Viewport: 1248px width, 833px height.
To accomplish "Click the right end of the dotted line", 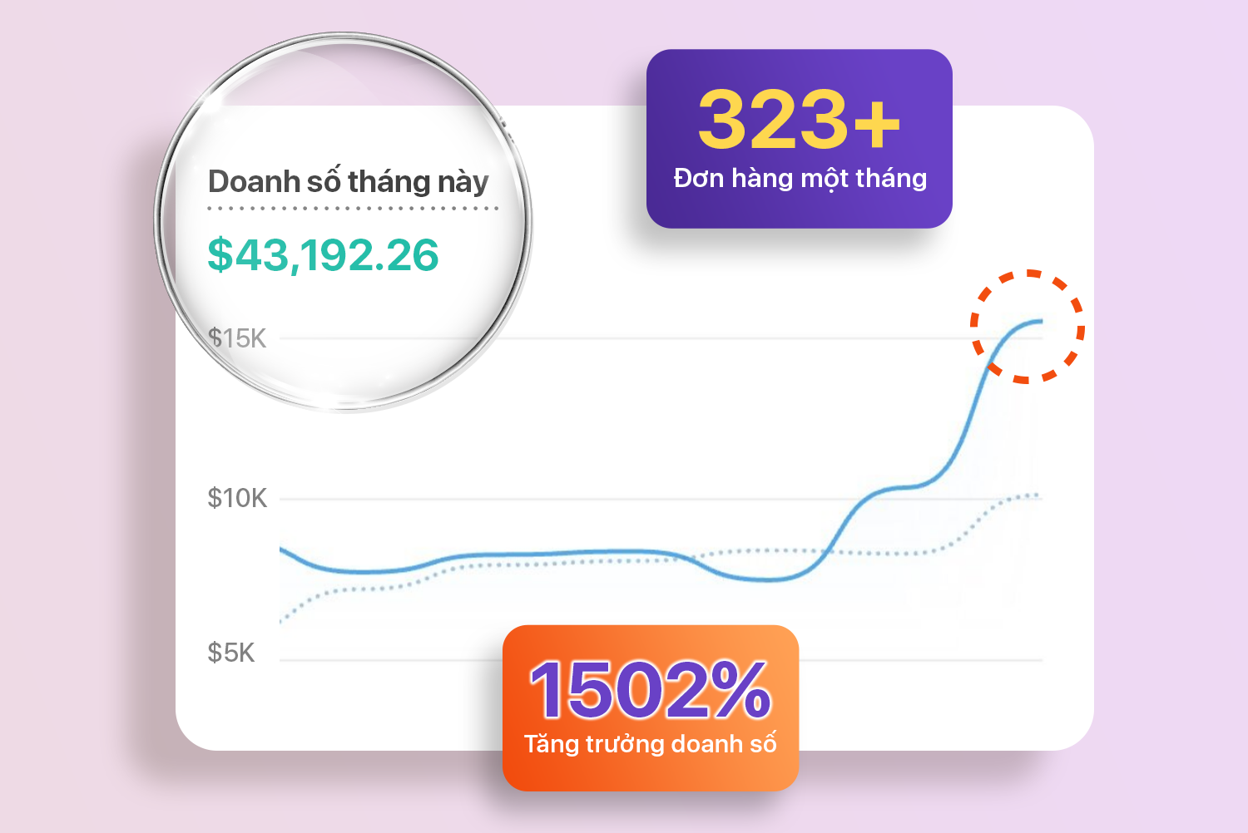I will [x=1037, y=495].
